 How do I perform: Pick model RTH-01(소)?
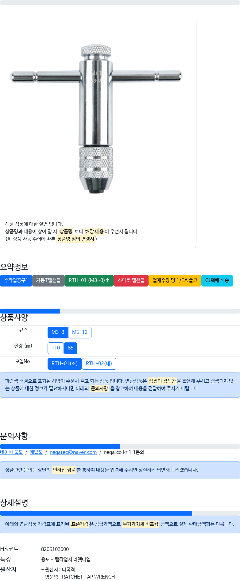click(x=65, y=364)
